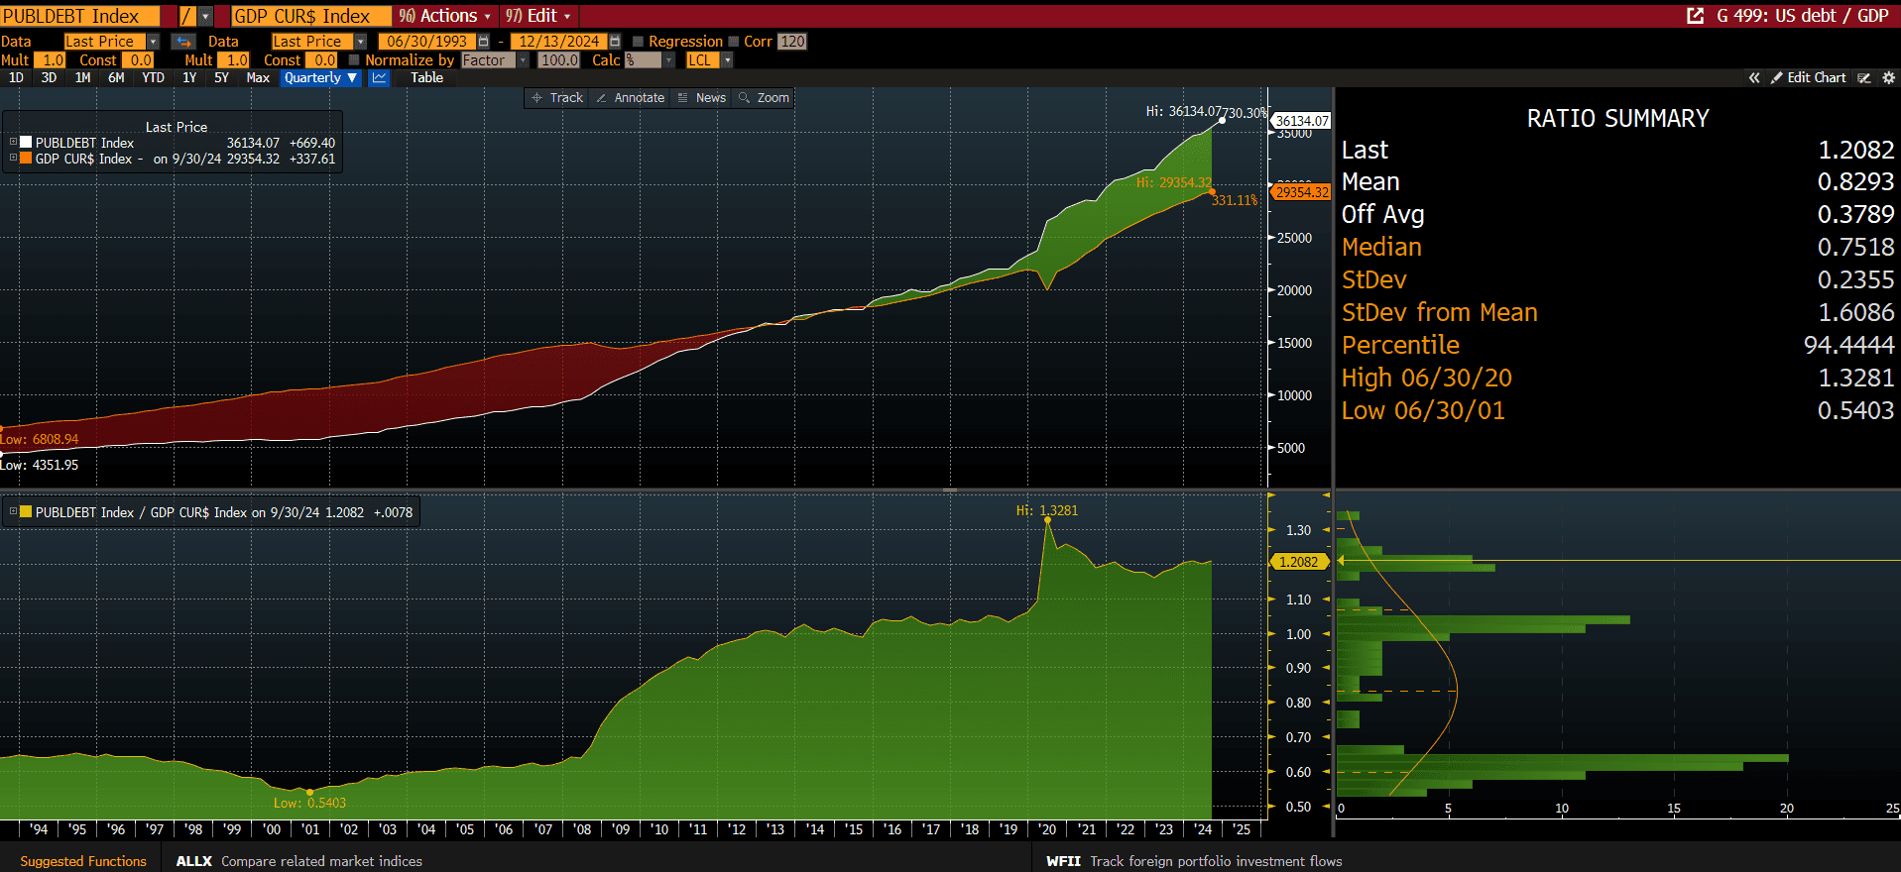Click the Suggested Functions label
The width and height of the screenshot is (1901, 872).
tap(83, 861)
